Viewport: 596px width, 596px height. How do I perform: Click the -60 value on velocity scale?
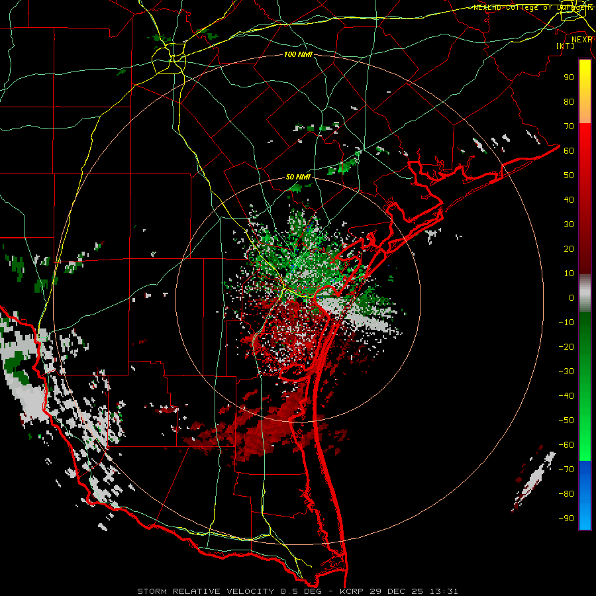[x=566, y=445]
